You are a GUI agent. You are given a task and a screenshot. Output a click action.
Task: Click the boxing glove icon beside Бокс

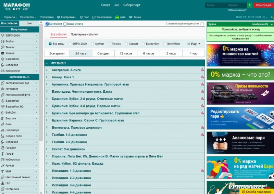(x=3, y=124)
